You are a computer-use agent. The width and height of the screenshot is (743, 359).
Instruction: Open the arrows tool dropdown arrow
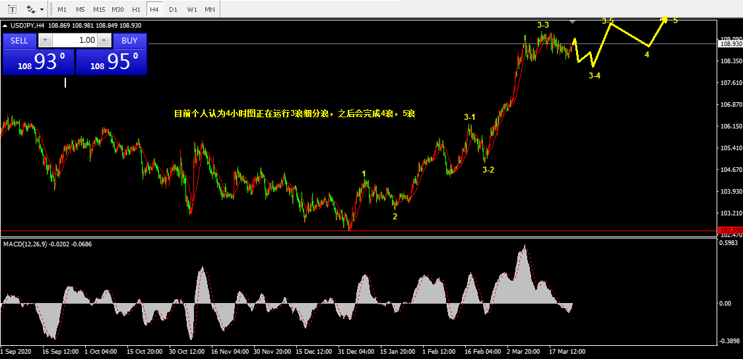click(42, 9)
